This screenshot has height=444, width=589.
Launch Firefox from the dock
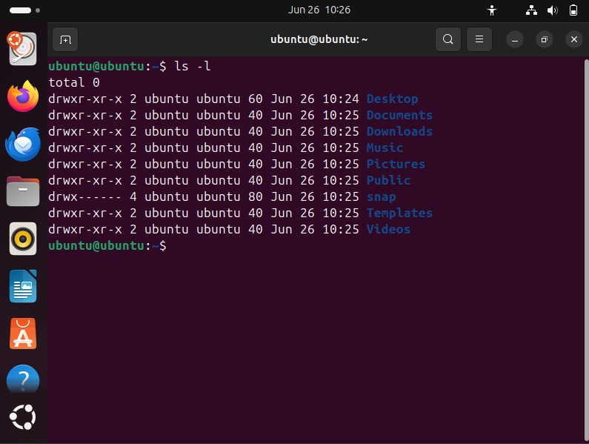click(x=23, y=96)
